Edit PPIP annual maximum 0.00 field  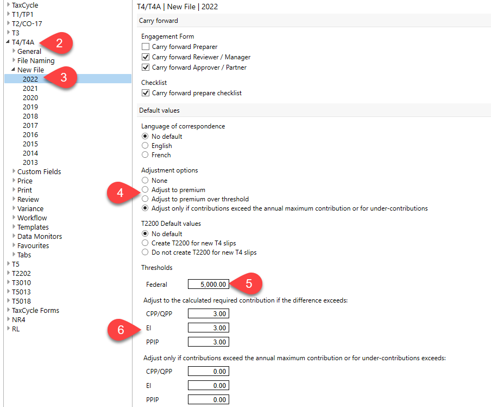[x=209, y=399]
